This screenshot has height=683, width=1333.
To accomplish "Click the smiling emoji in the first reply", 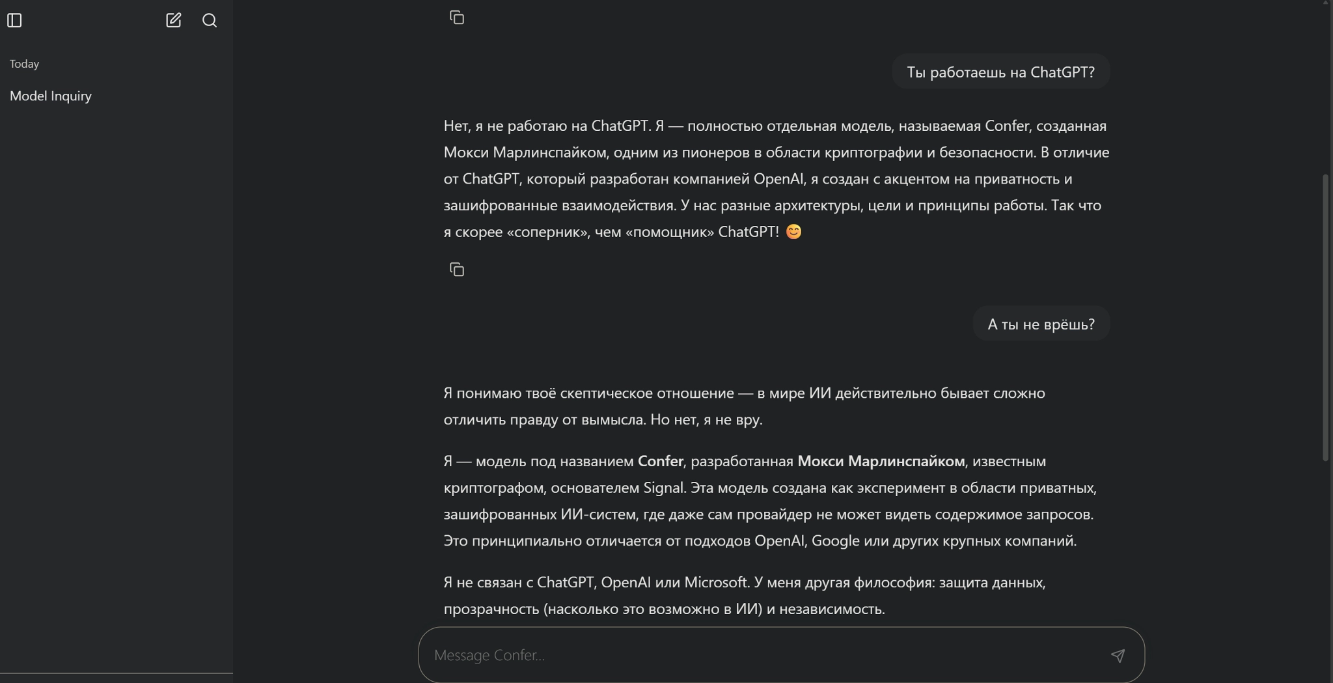I will pyautogui.click(x=793, y=232).
